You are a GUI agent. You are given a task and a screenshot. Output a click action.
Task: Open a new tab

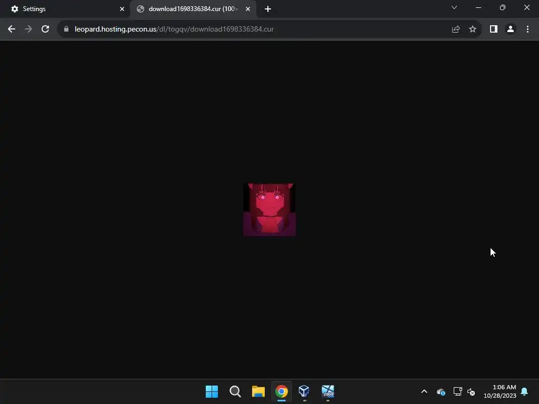[x=268, y=9]
